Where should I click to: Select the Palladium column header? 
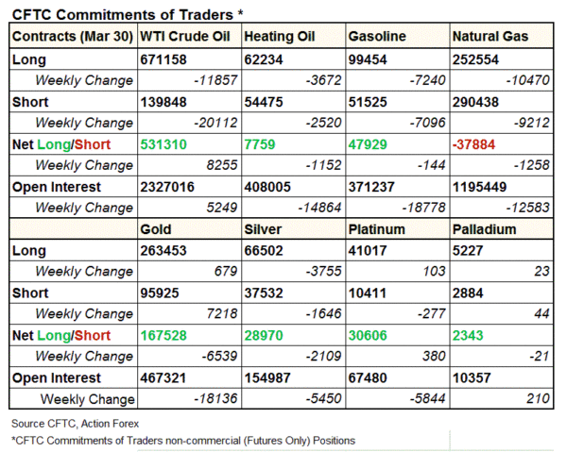coord(484,229)
